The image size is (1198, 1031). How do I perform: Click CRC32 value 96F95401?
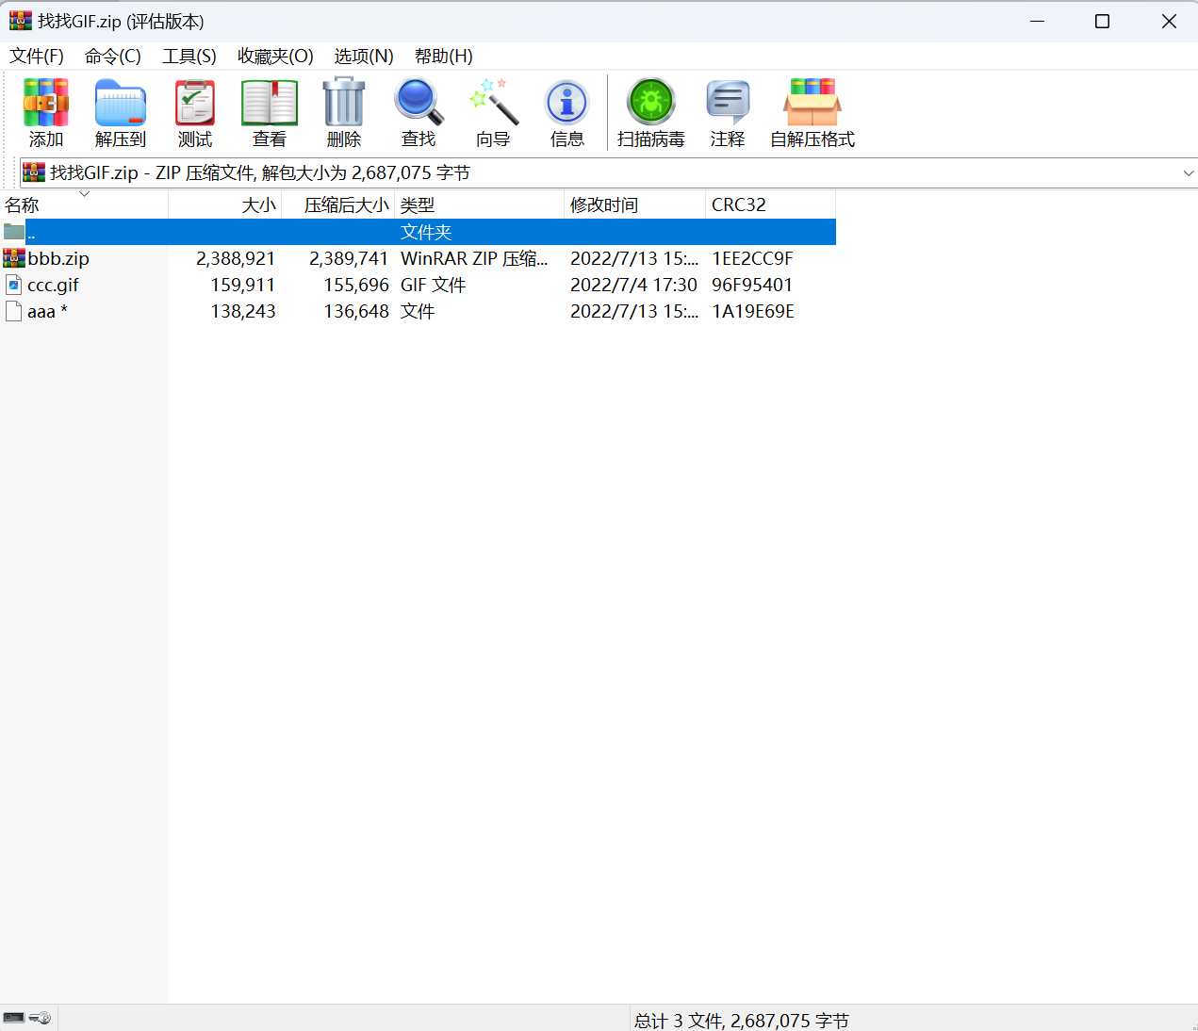pos(752,285)
